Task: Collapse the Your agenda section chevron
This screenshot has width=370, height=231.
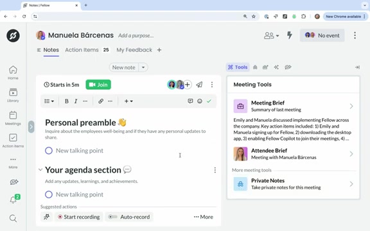Action: tap(40, 169)
